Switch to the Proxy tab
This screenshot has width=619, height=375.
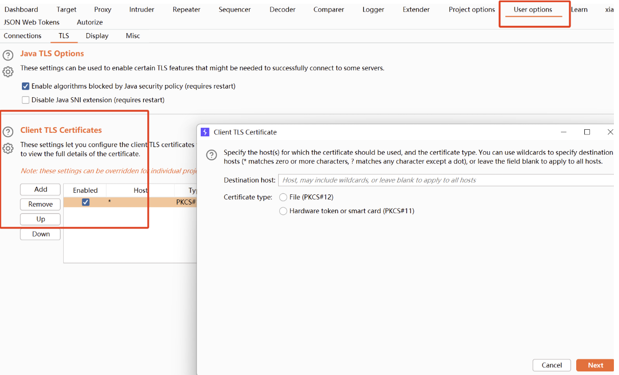click(102, 9)
